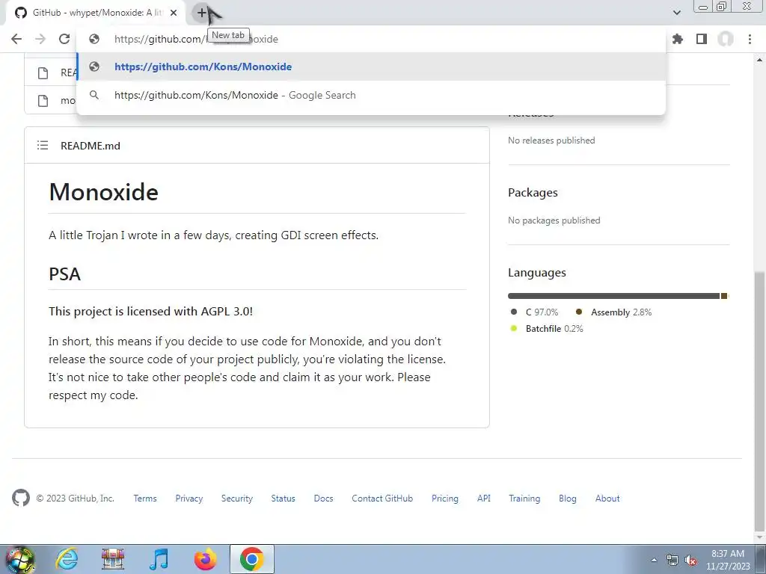Viewport: 766px width, 574px height.
Task: Close the GitHub Monoxide tab
Action: click(174, 13)
